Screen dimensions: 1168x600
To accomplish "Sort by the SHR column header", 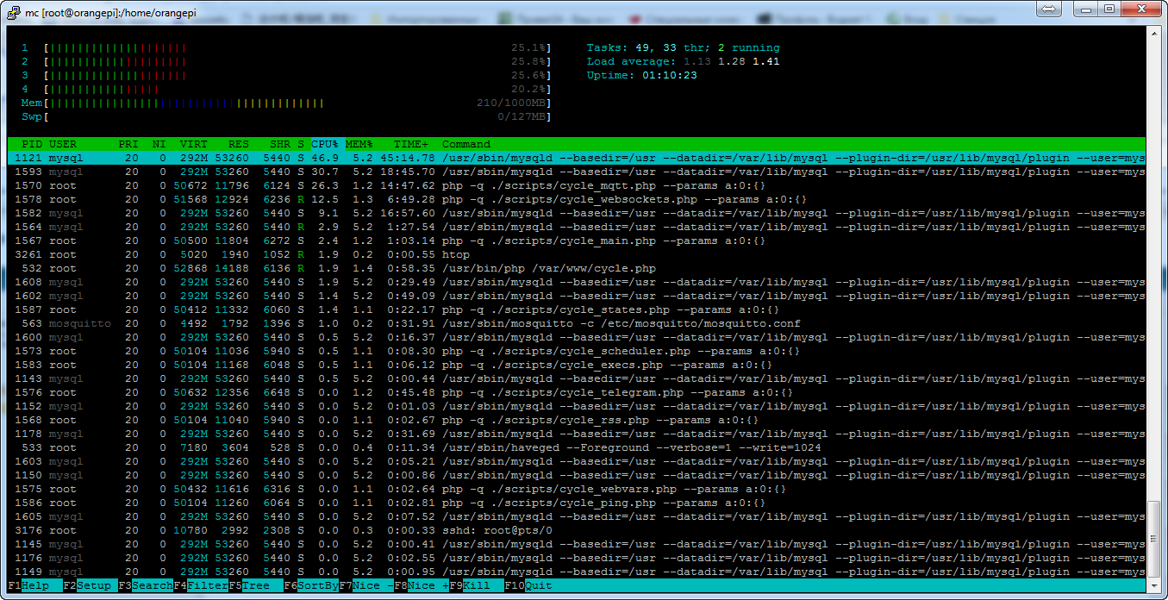I will [x=280, y=144].
